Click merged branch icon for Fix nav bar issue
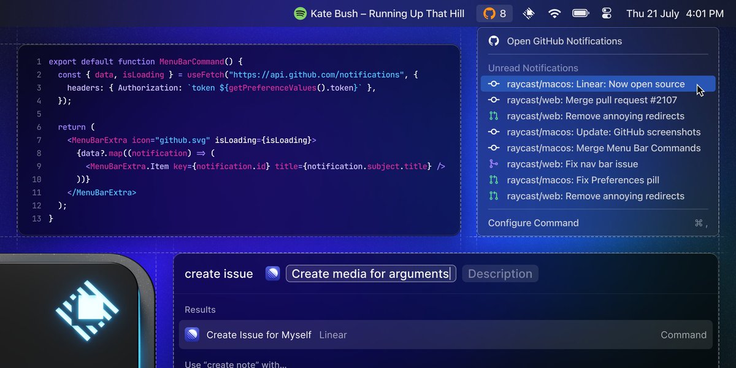736x368 pixels. 494,164
